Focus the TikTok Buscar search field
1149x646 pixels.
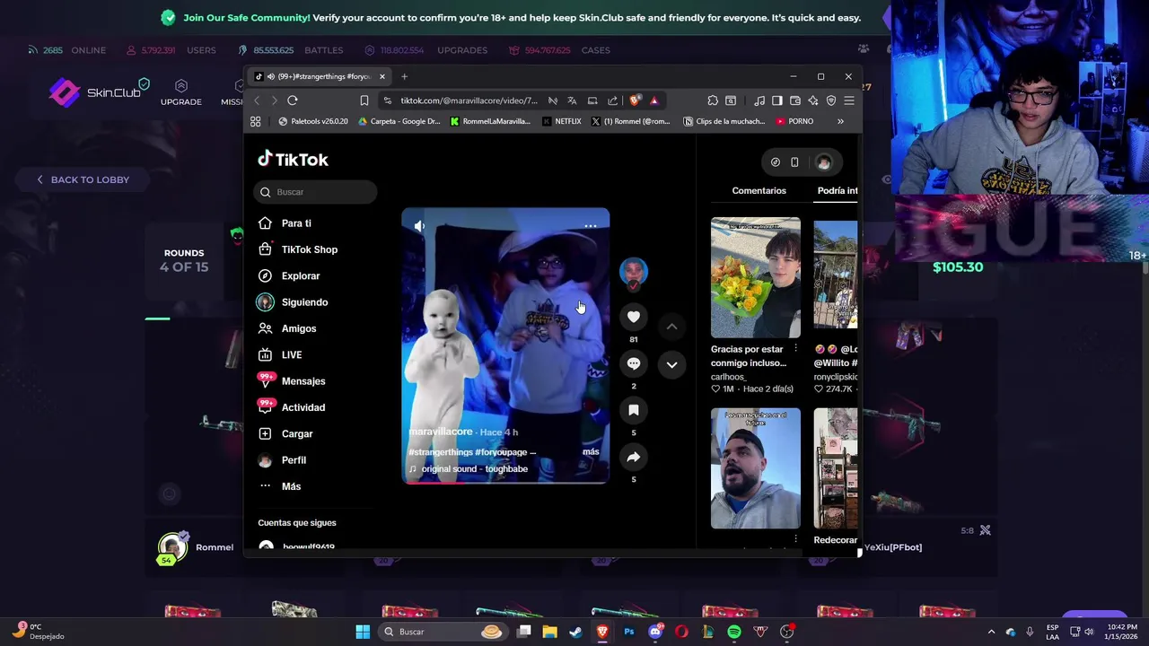coord(315,192)
